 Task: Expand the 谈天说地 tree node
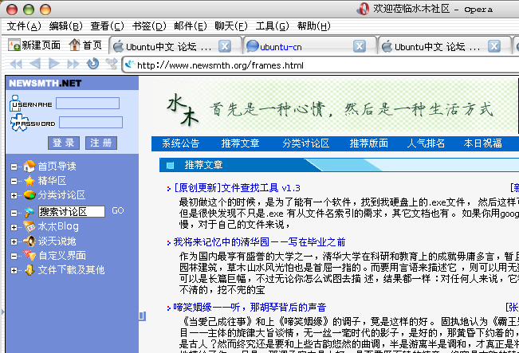(x=14, y=241)
